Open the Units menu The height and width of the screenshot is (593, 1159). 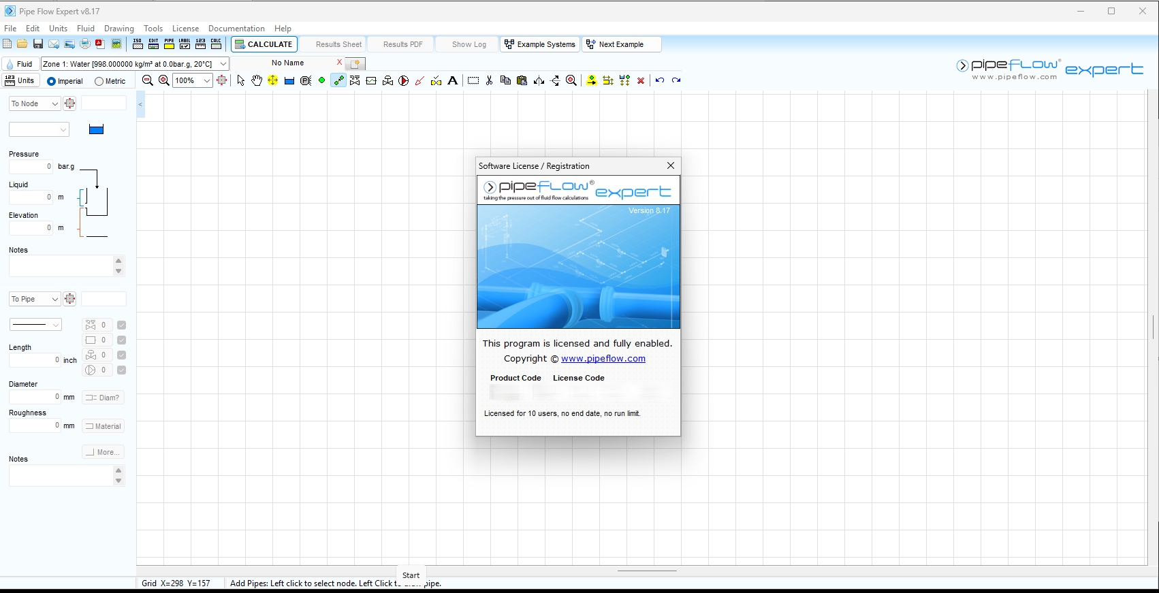(59, 29)
